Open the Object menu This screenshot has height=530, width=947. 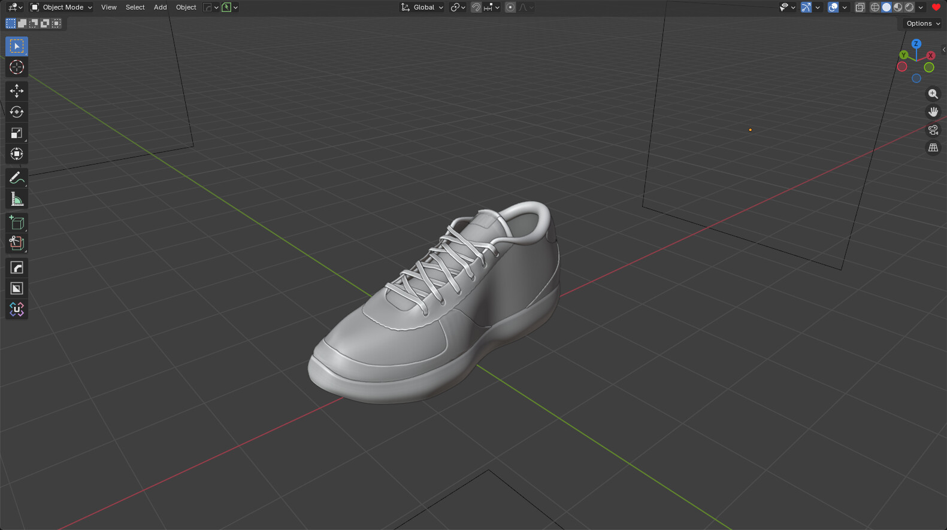pyautogui.click(x=186, y=7)
